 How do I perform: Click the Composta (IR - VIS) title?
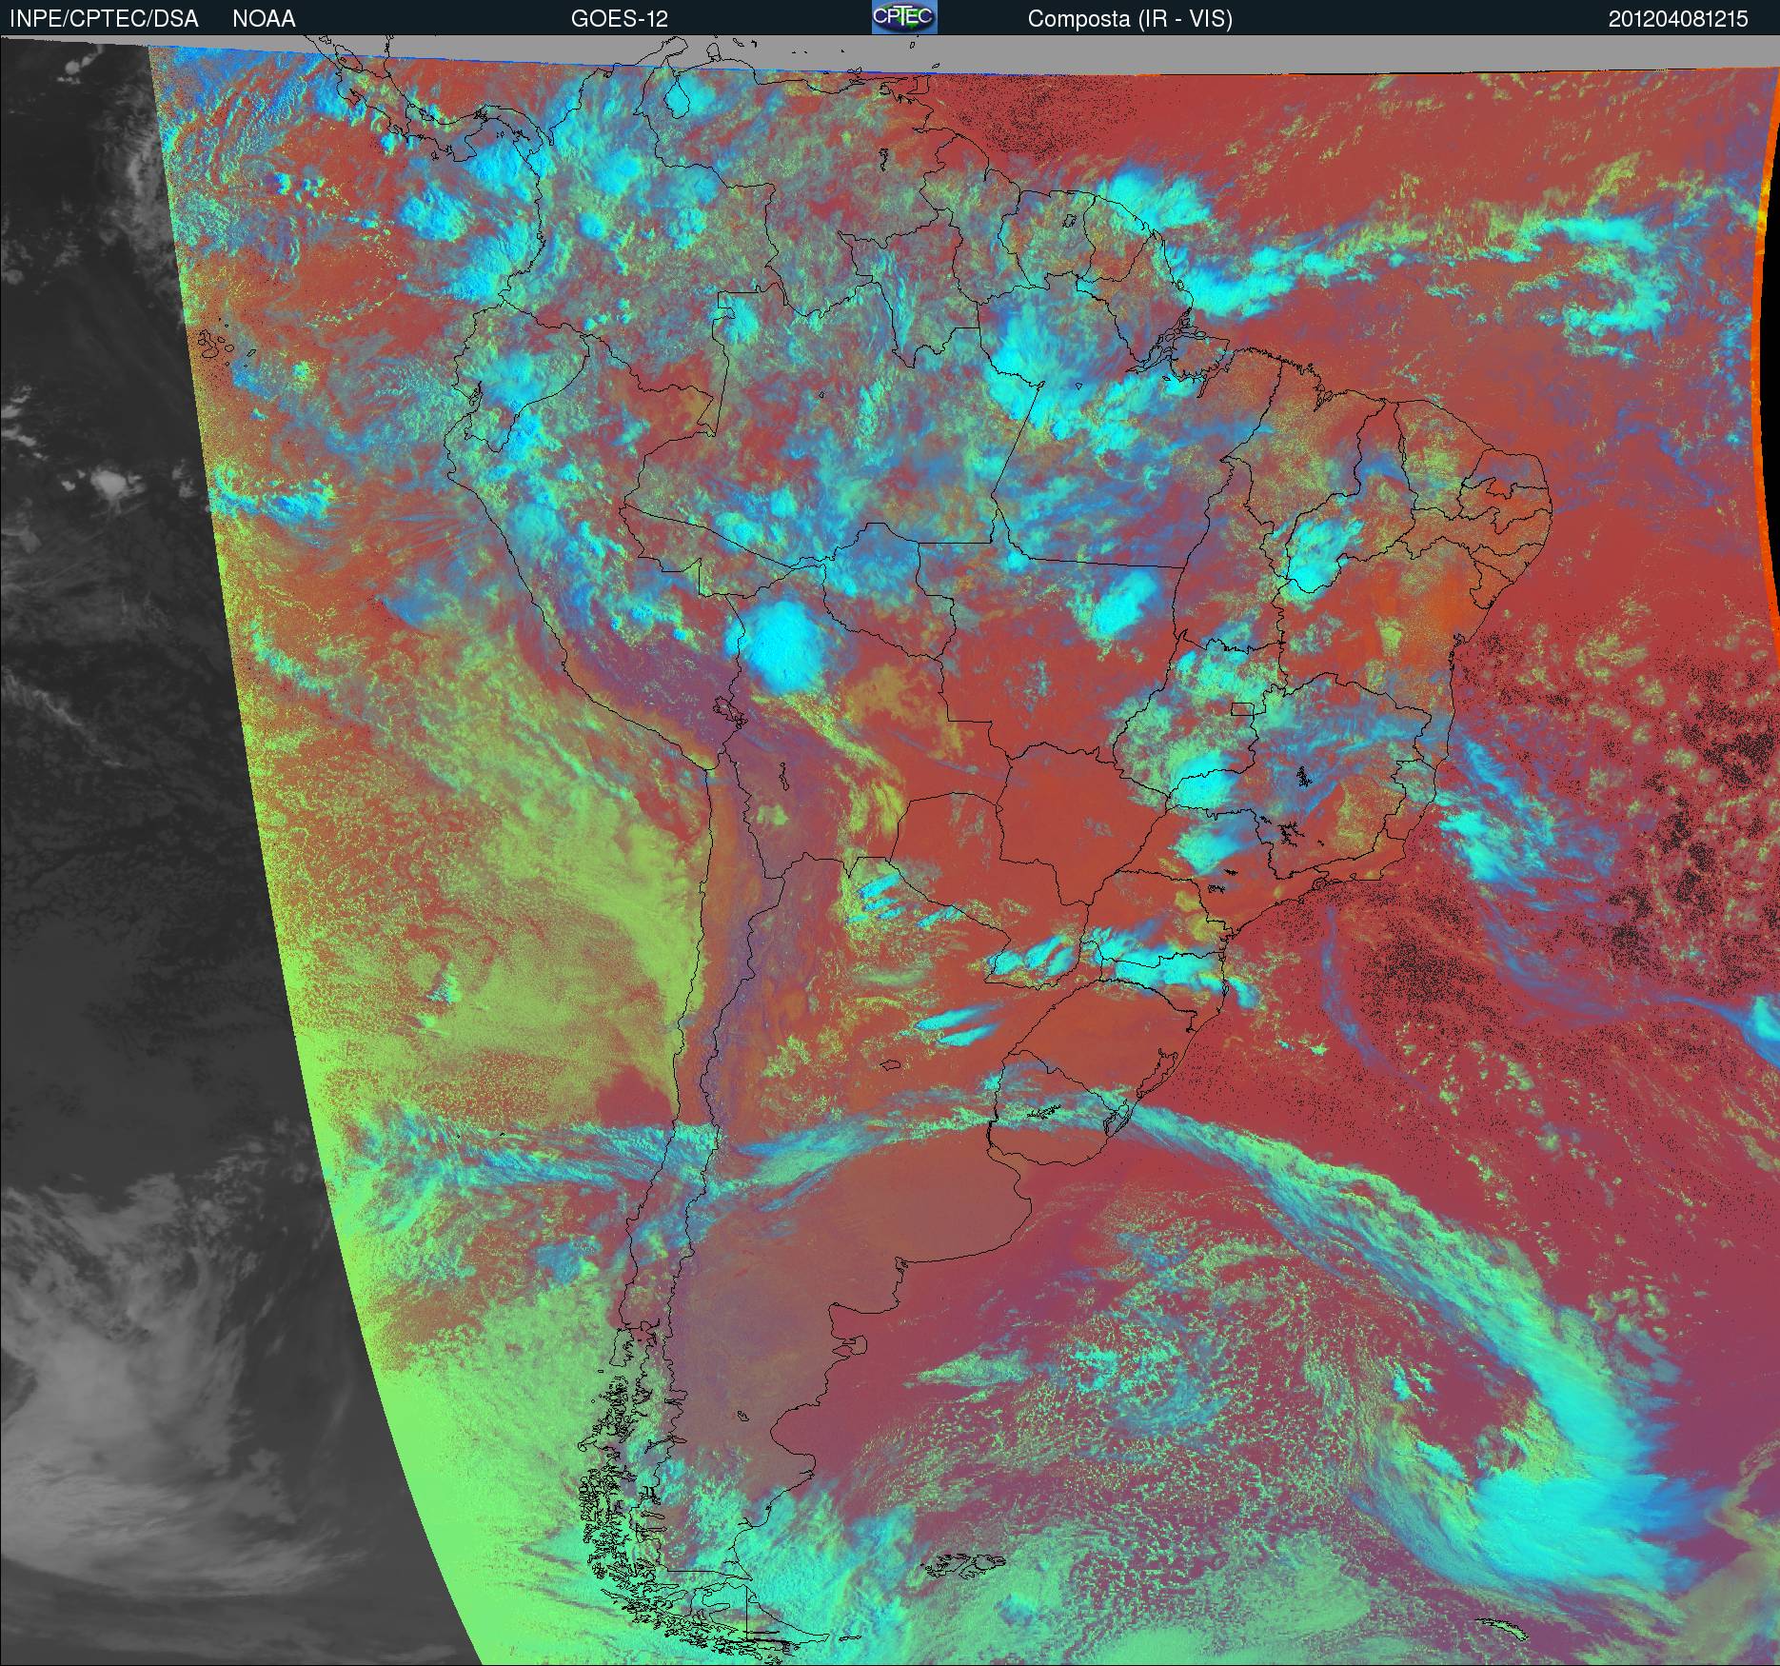coord(1130,19)
